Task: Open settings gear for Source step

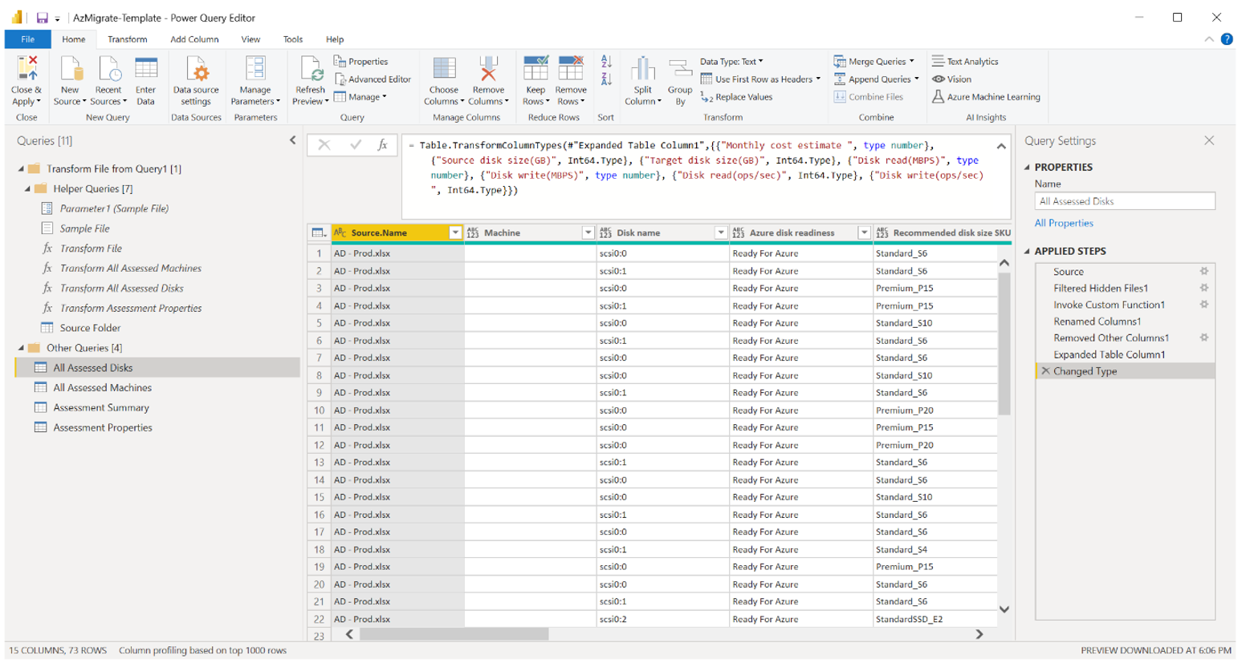Action: point(1203,272)
